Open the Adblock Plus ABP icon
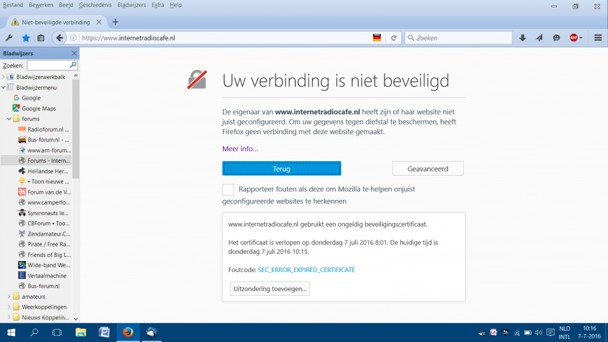This screenshot has width=608, height=342. click(574, 38)
